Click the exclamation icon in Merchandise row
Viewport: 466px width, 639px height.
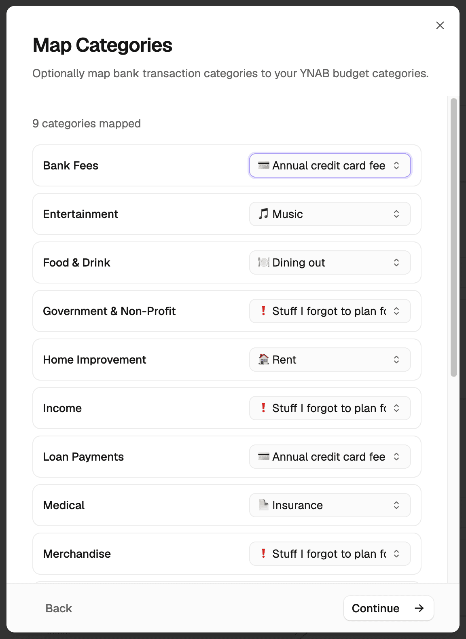click(x=263, y=554)
